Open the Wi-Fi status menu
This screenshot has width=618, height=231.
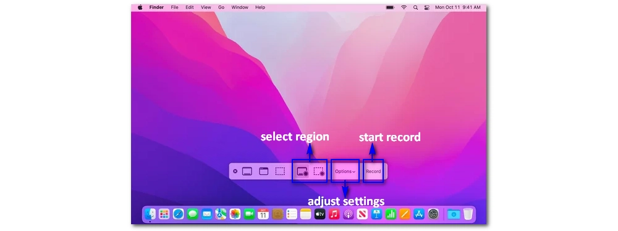pyautogui.click(x=404, y=7)
